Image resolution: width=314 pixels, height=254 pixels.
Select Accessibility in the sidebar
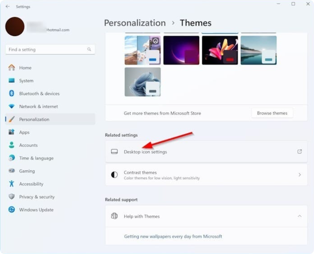pos(31,184)
